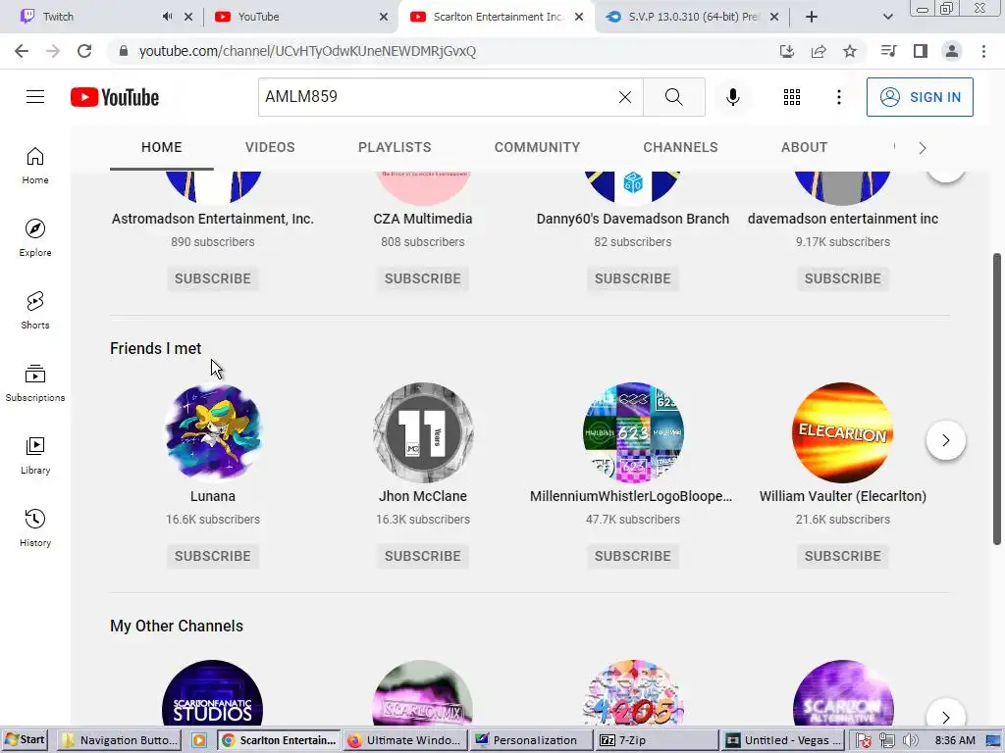Run search with the magnifier button
The height and width of the screenshot is (753, 1005).
673,97
